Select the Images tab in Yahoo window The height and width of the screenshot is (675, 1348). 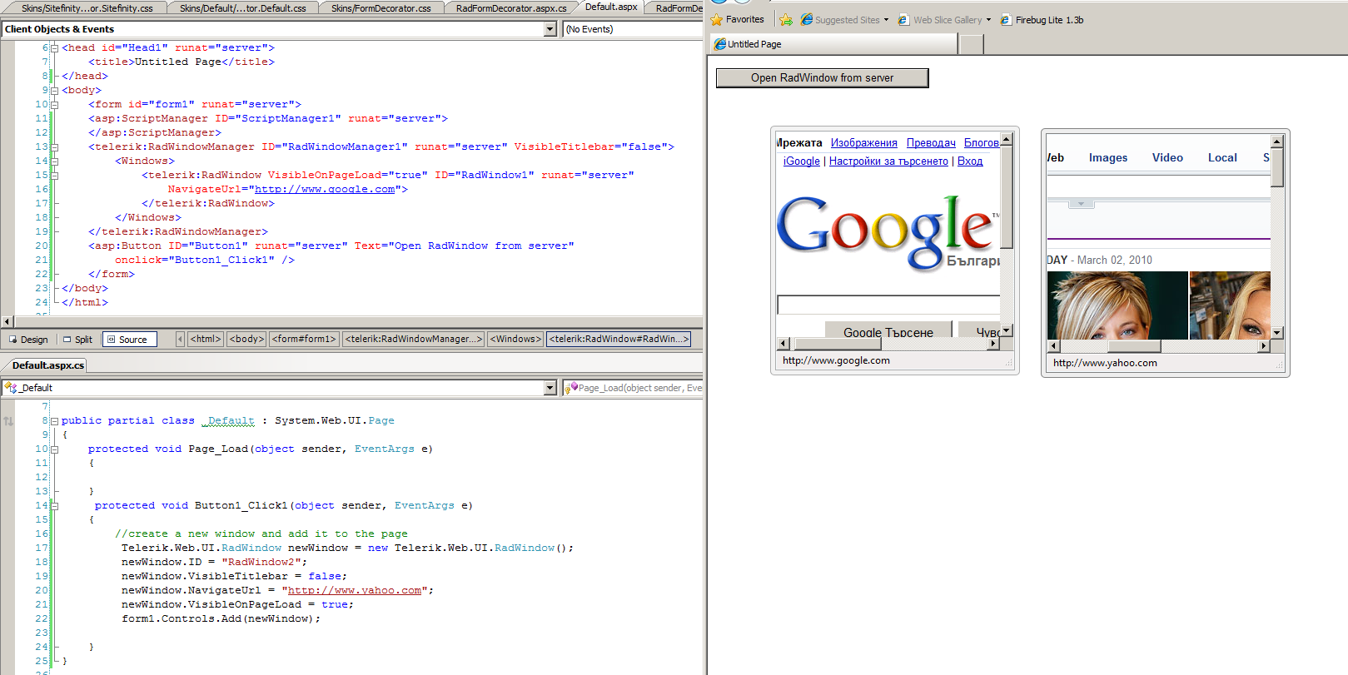(1108, 158)
